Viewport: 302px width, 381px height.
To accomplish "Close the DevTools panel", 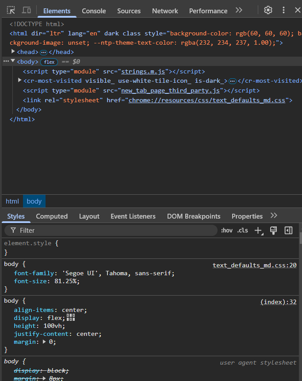I will pyautogui.click(x=298, y=10).
